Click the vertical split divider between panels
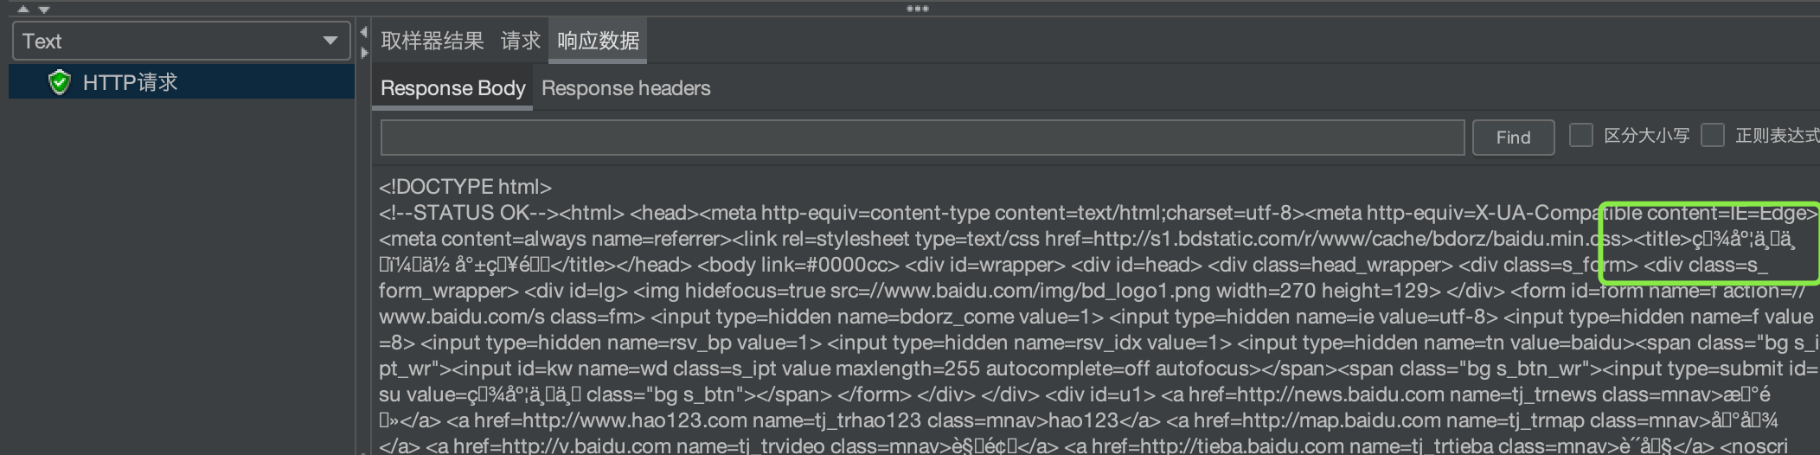 [x=364, y=260]
